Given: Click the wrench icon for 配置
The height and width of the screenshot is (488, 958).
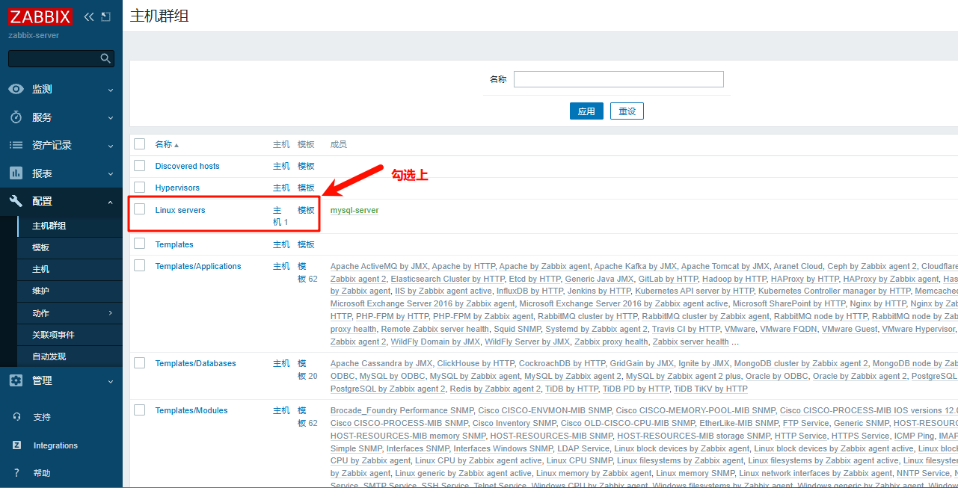Looking at the screenshot, I should tap(16, 201).
